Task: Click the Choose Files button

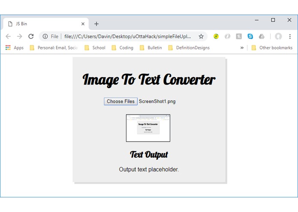Action: pos(120,101)
